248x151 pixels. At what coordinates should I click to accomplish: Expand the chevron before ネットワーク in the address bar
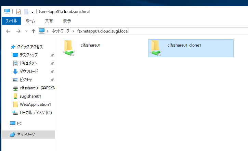coord(48,31)
